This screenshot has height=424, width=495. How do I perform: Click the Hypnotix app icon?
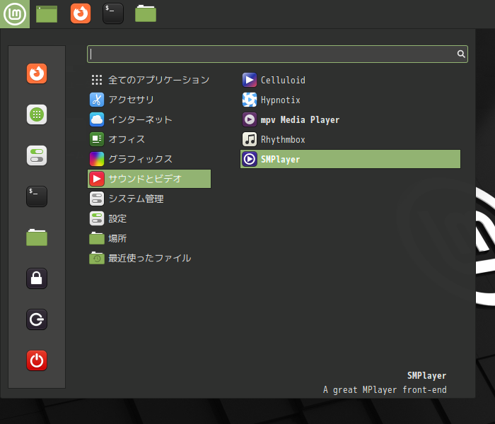tap(250, 100)
